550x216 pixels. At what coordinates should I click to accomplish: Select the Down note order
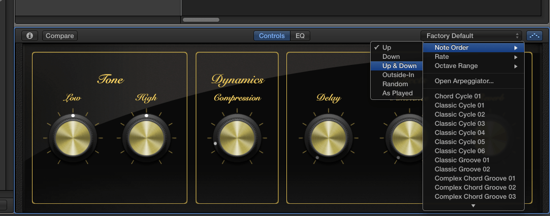click(x=397, y=57)
